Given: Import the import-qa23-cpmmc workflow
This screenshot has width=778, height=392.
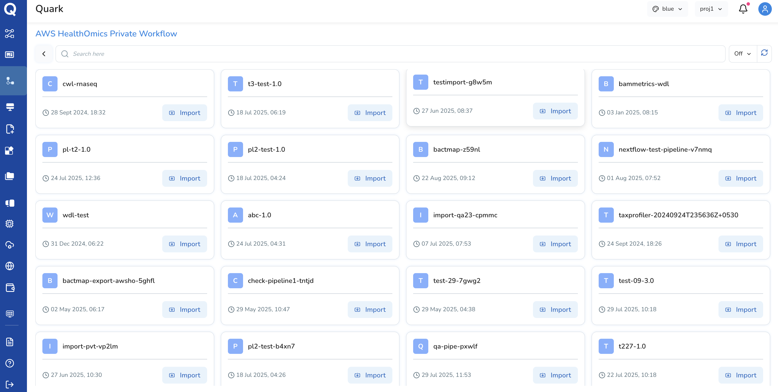Looking at the screenshot, I should click(555, 244).
